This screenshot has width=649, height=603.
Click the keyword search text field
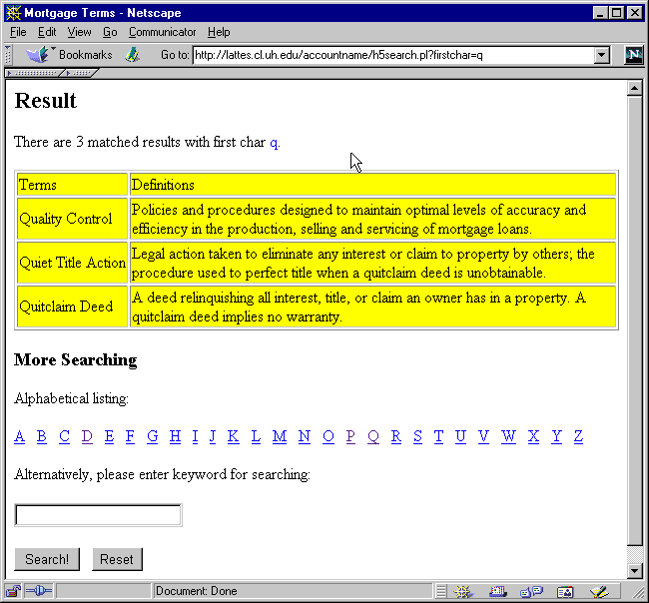point(98,515)
